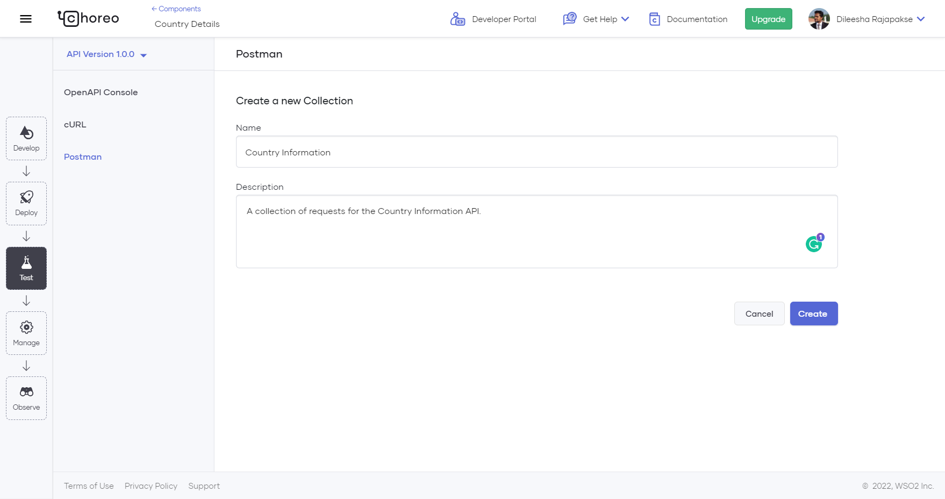Viewport: 945px width, 499px height.
Task: Click the Developer Portal icon
Action: point(457,19)
